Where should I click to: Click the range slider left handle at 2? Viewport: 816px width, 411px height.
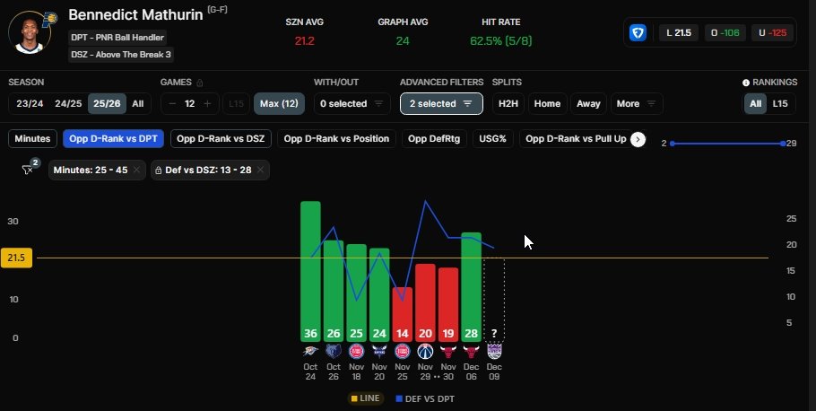point(673,144)
